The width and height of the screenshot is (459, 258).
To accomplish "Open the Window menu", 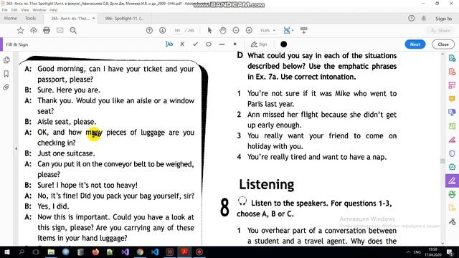I will (x=39, y=10).
